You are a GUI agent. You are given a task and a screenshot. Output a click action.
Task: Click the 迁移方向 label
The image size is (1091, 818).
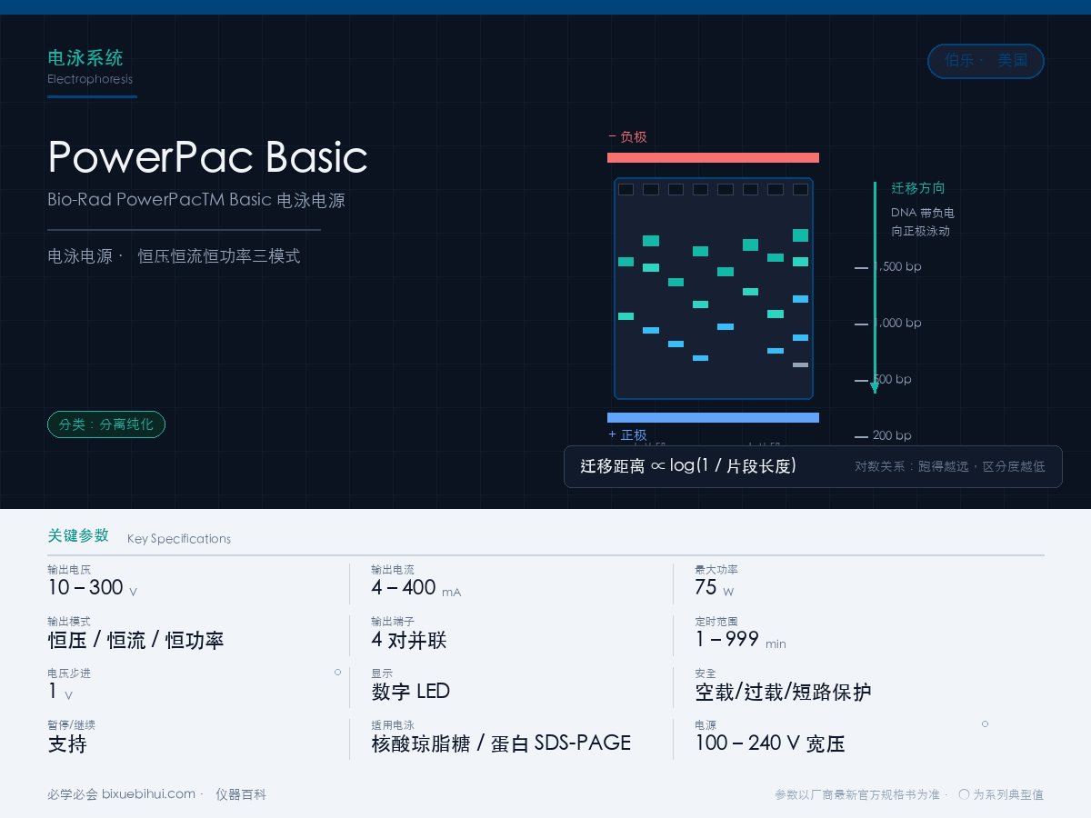click(918, 188)
